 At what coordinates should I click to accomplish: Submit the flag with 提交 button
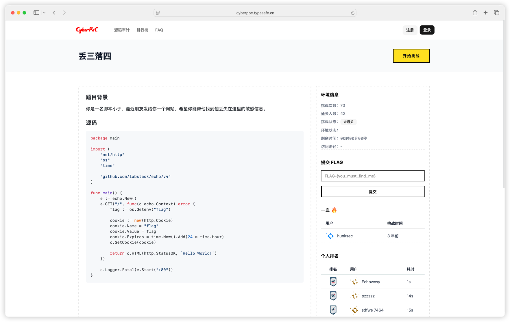click(x=372, y=192)
